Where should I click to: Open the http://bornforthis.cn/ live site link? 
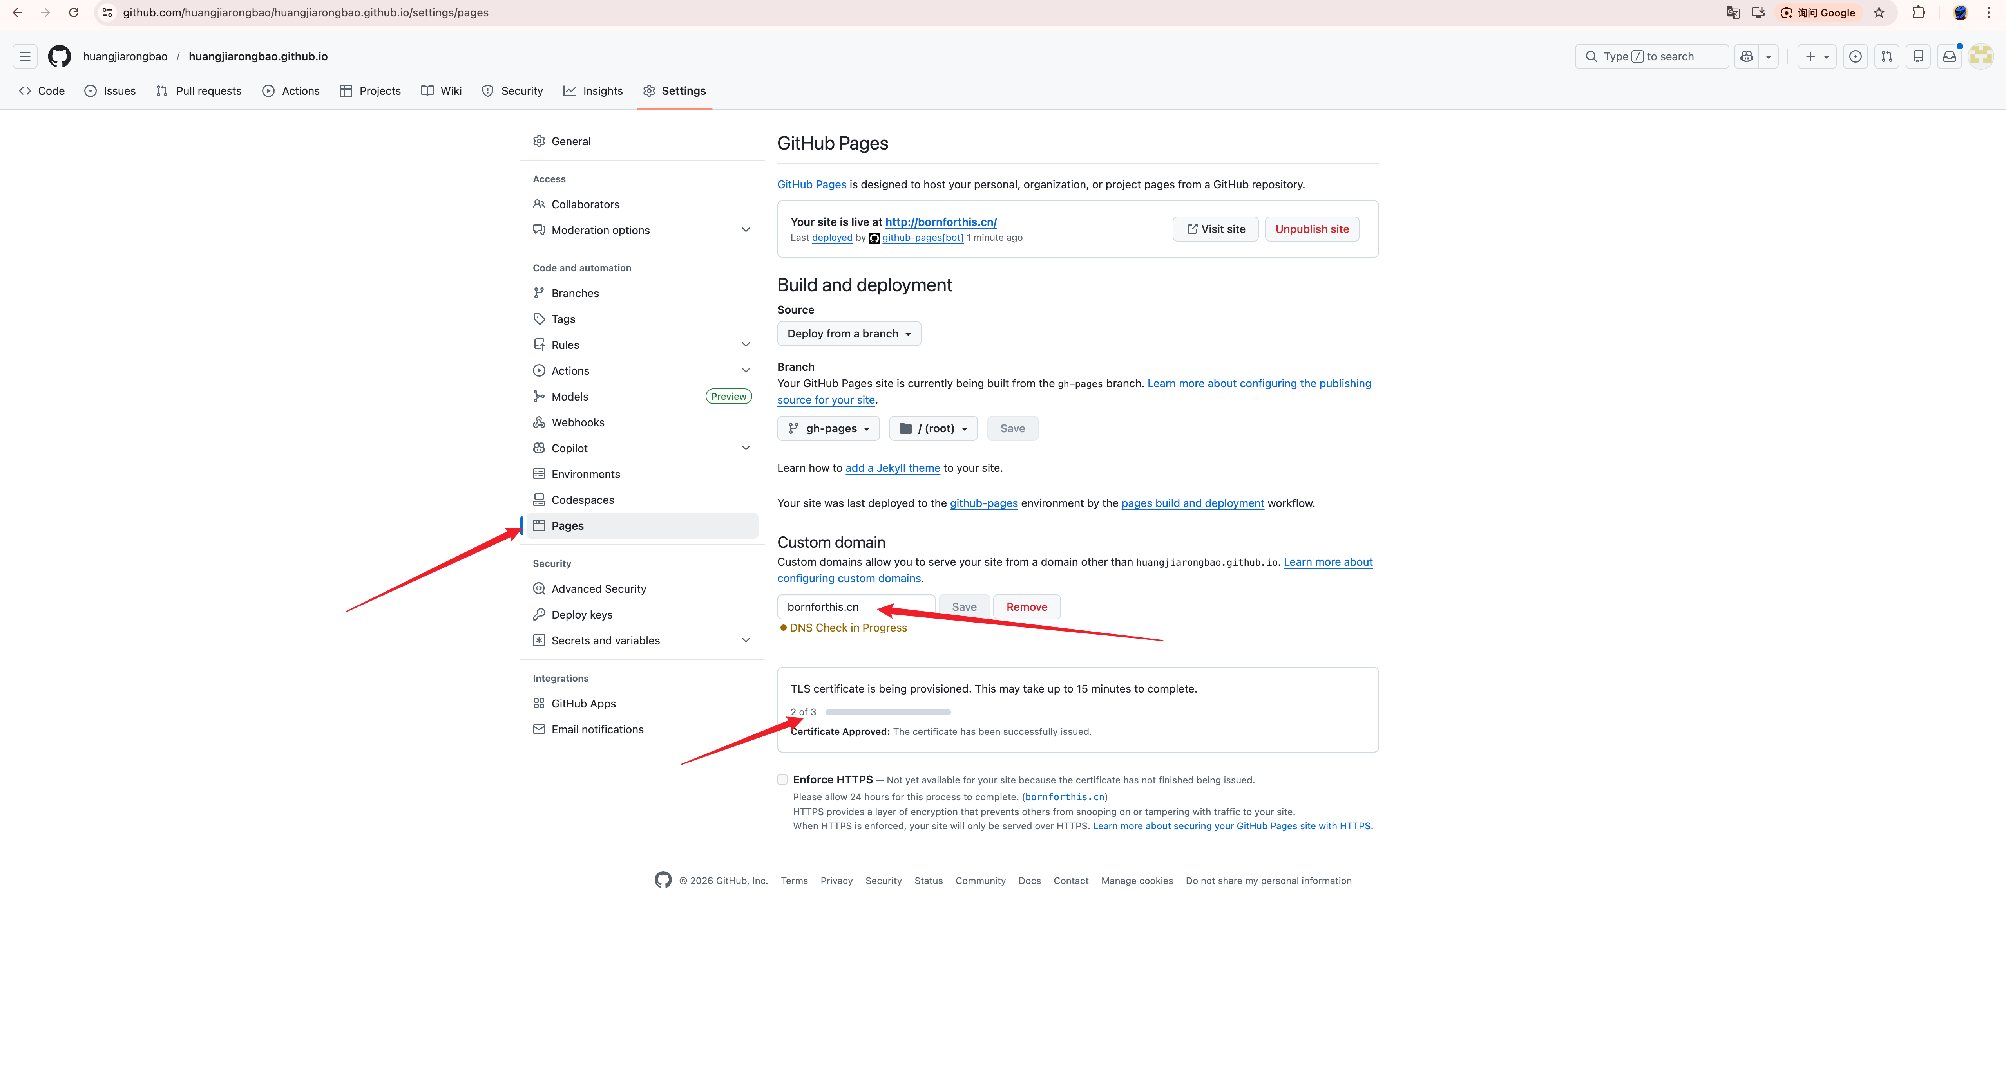941,222
